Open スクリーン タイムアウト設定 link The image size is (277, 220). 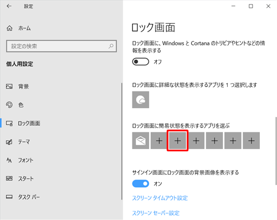[160, 198]
